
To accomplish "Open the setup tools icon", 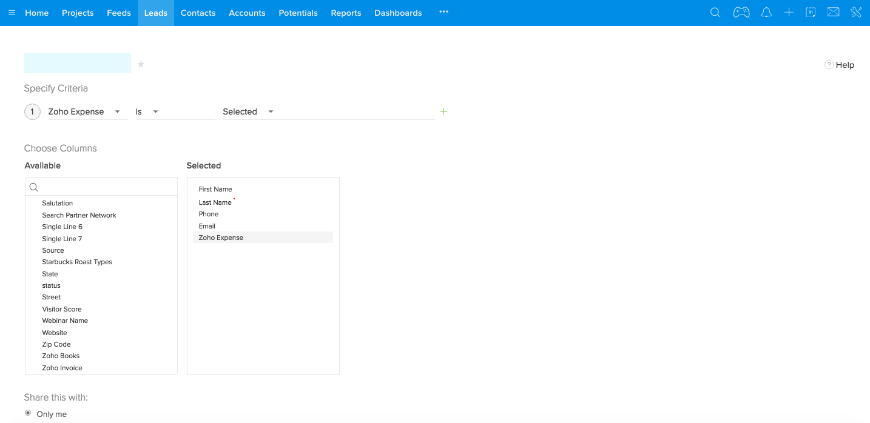I will [x=856, y=13].
